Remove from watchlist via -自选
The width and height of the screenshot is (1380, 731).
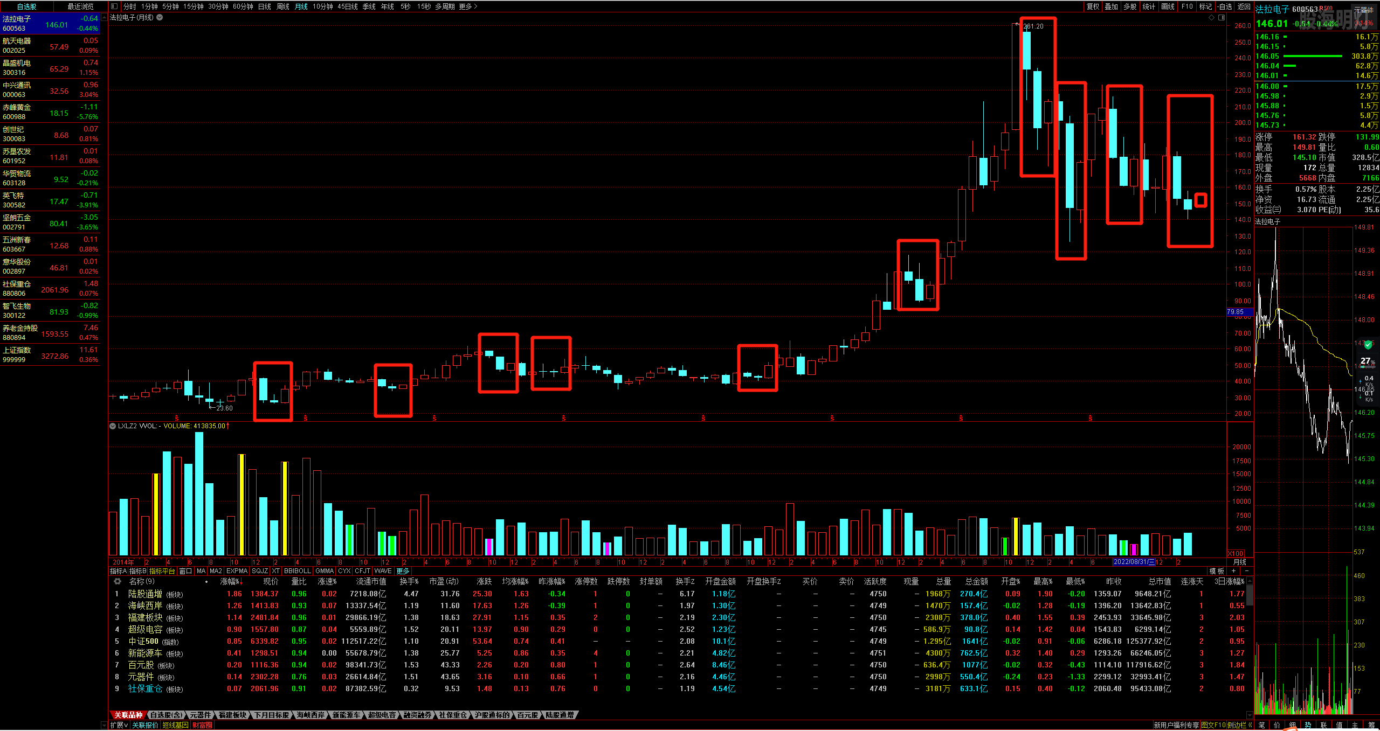(x=1224, y=6)
